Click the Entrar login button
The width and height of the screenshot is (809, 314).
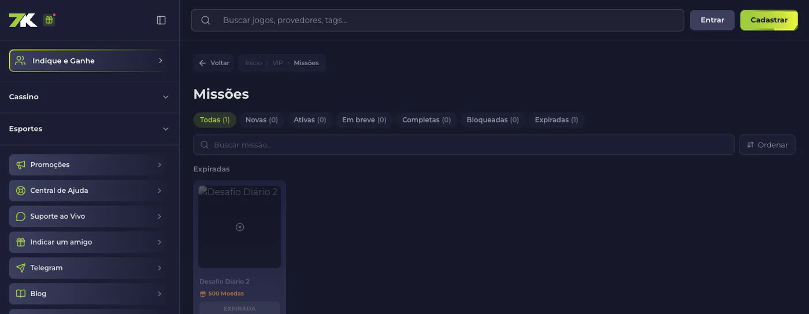tap(712, 20)
